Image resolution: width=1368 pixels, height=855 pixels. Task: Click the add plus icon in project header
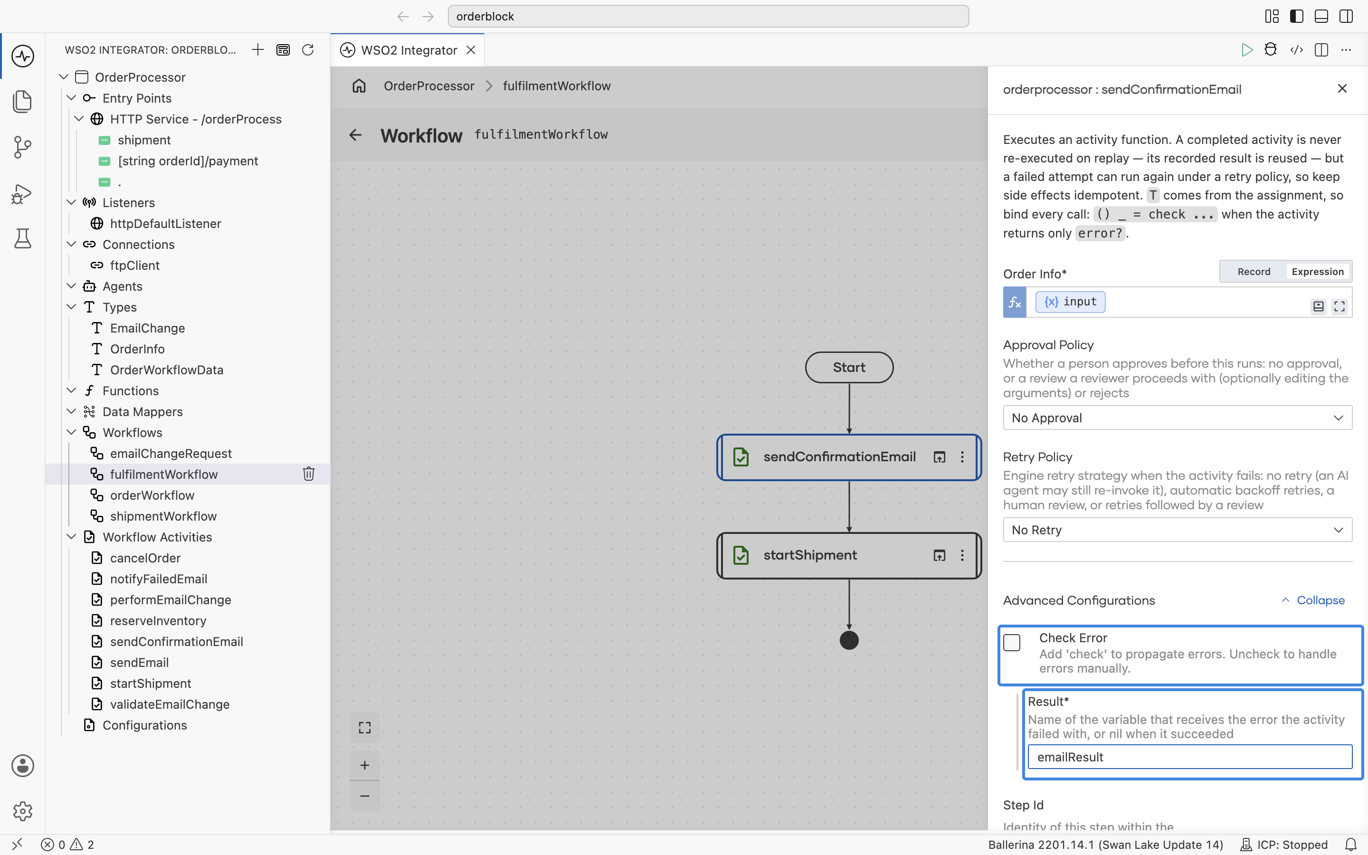click(258, 50)
